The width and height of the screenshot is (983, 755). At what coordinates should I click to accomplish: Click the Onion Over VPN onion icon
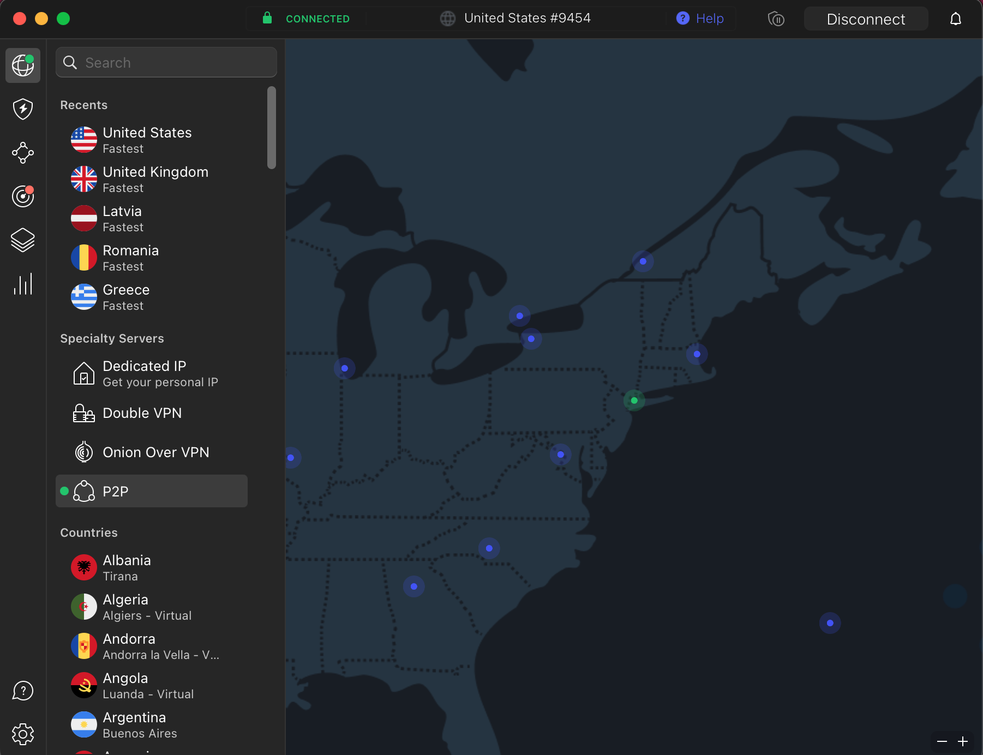tap(84, 452)
